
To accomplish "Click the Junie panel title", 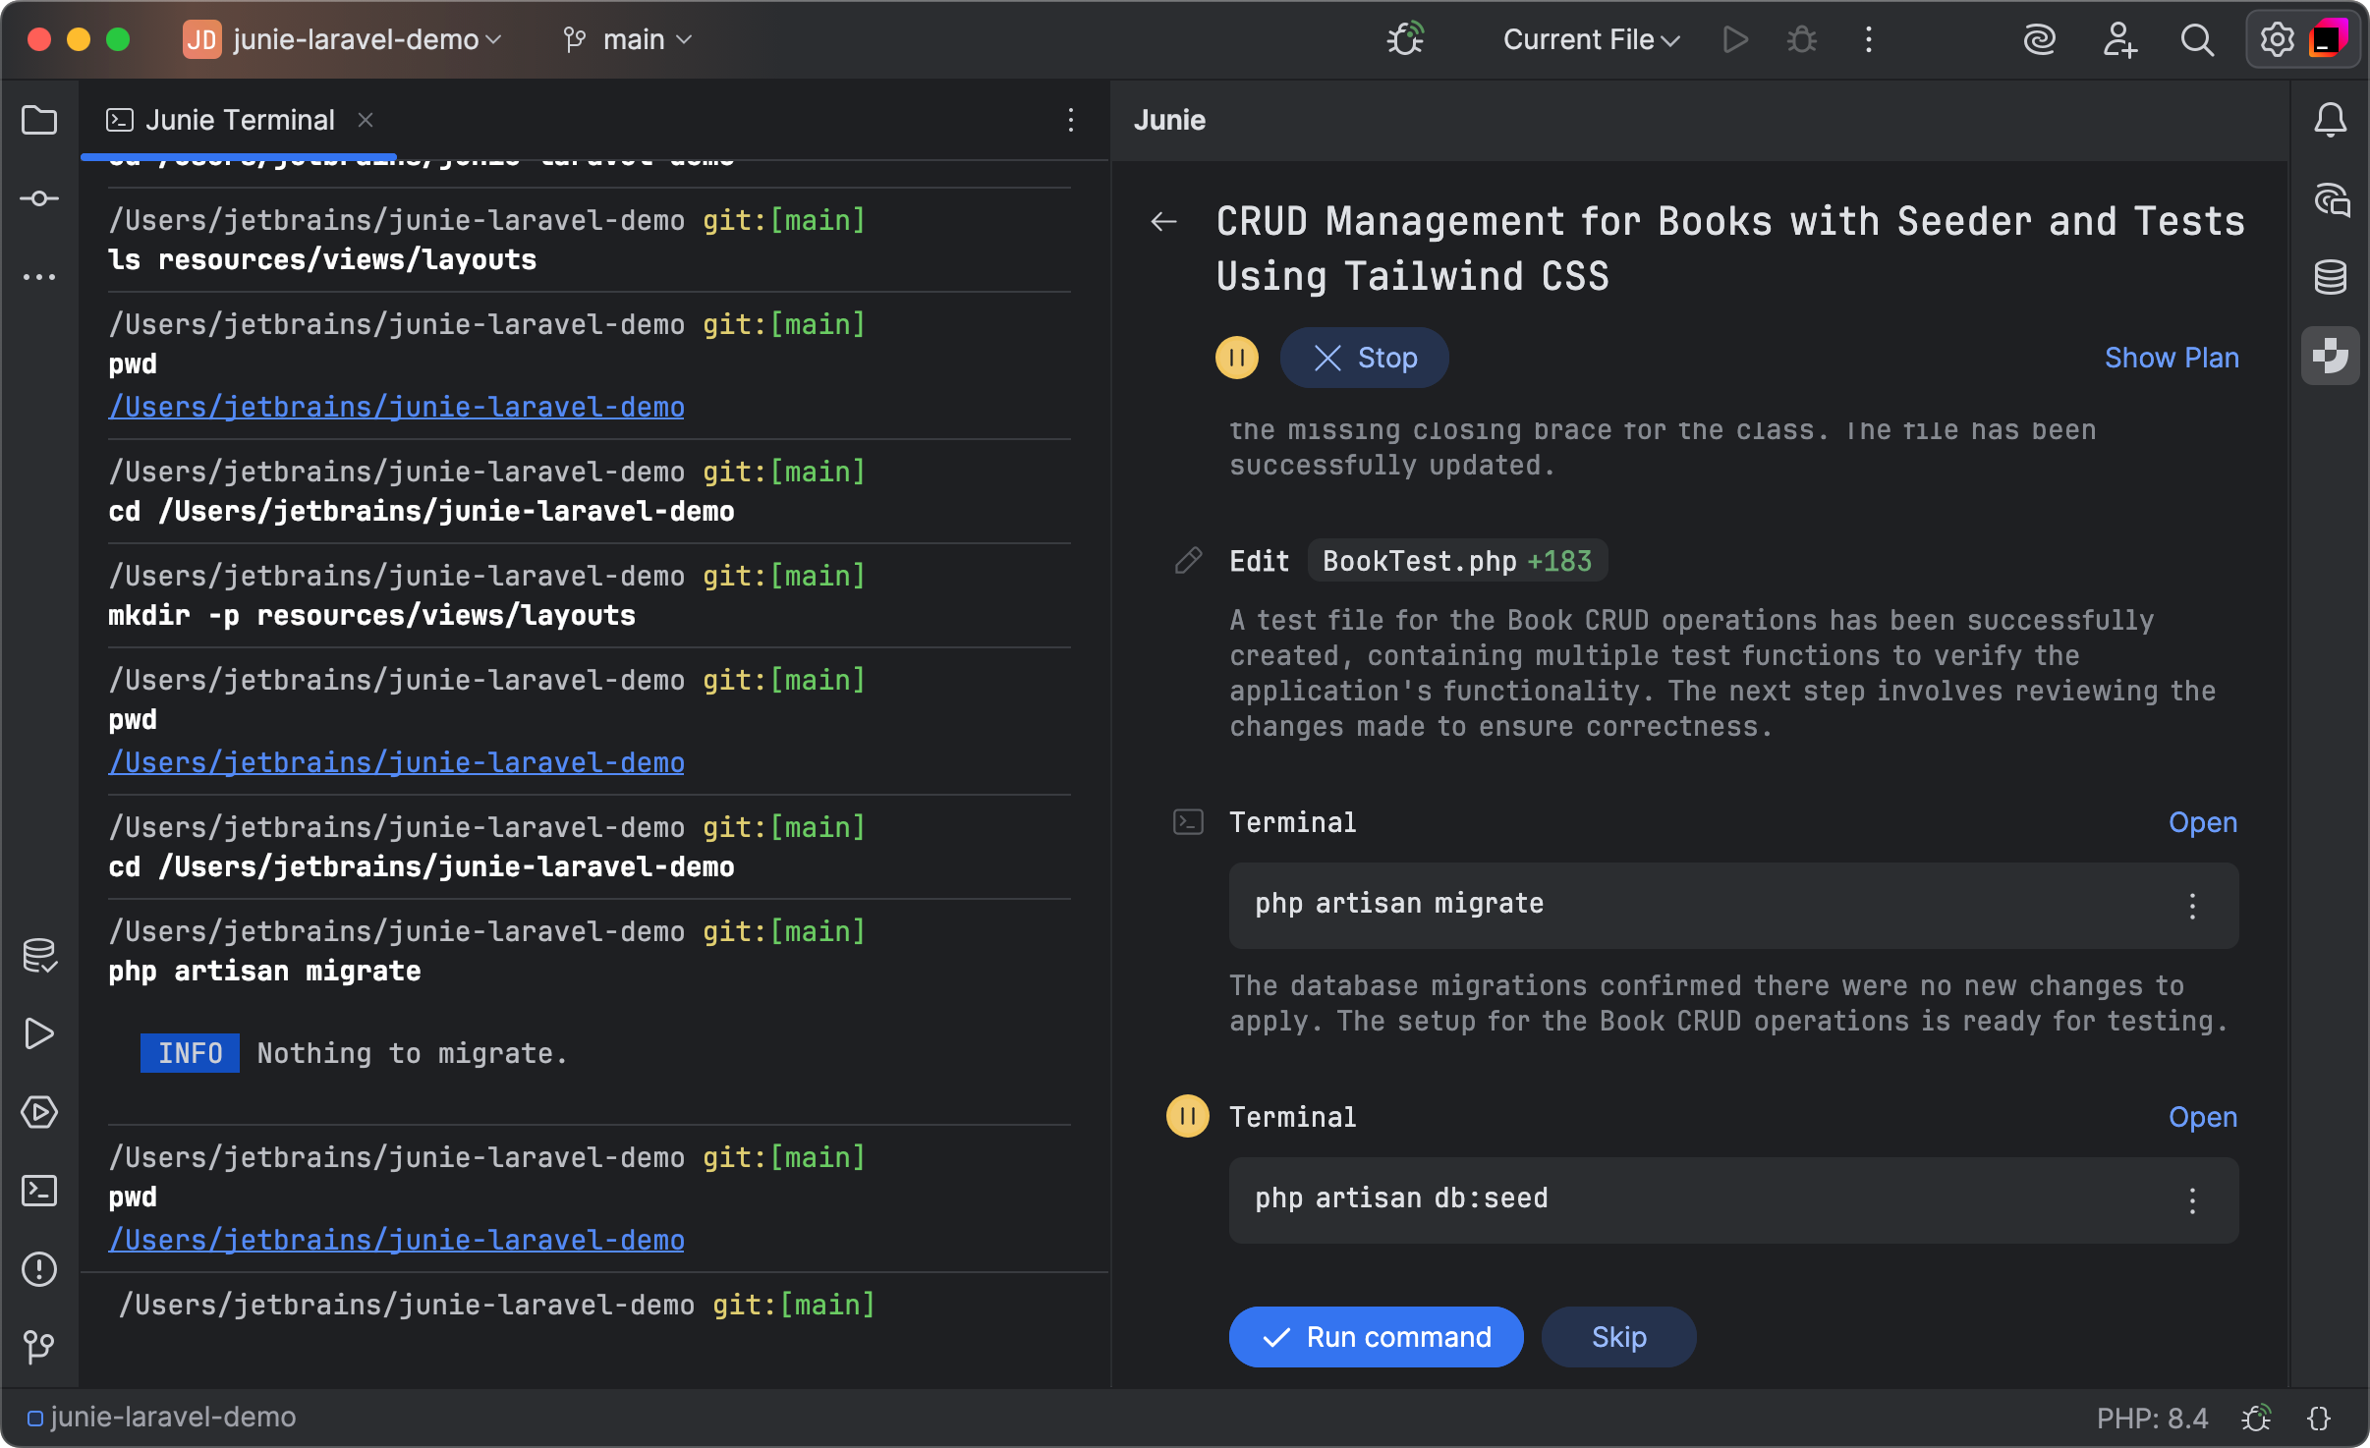I will pyautogui.click(x=1169, y=120).
